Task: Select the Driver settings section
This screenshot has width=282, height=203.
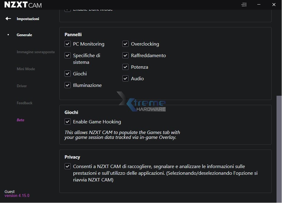Action: [x=22, y=86]
